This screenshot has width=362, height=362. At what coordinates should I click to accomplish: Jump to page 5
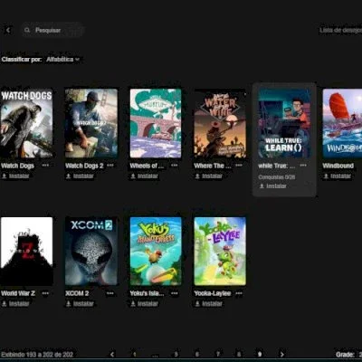176,354
